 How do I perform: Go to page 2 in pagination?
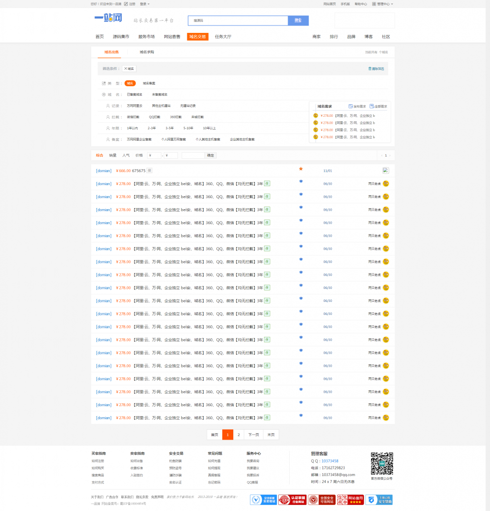pos(238,435)
